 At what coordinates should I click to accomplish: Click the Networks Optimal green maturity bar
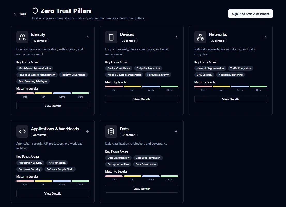pos(258,87)
